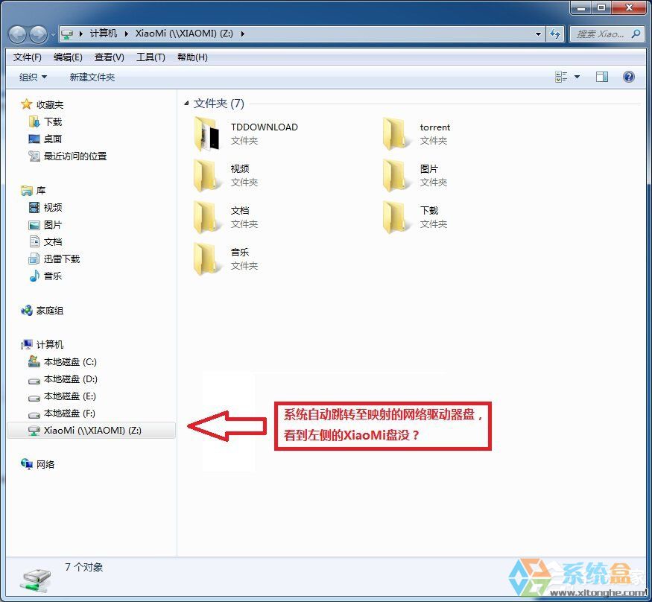Open the 查看(V) menu

(x=110, y=57)
